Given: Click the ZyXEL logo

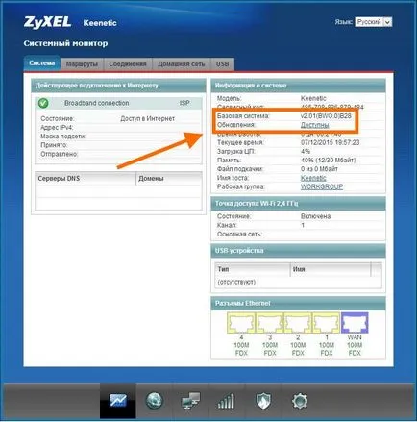Looking at the screenshot, I should [47, 22].
